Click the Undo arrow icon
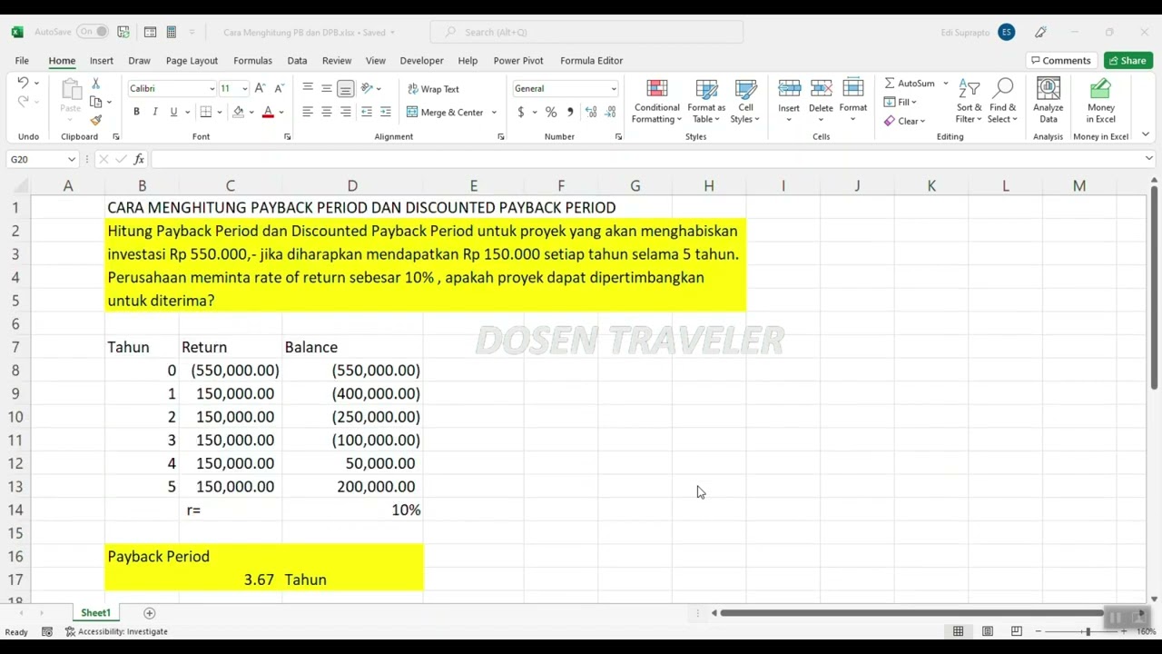 tap(23, 83)
